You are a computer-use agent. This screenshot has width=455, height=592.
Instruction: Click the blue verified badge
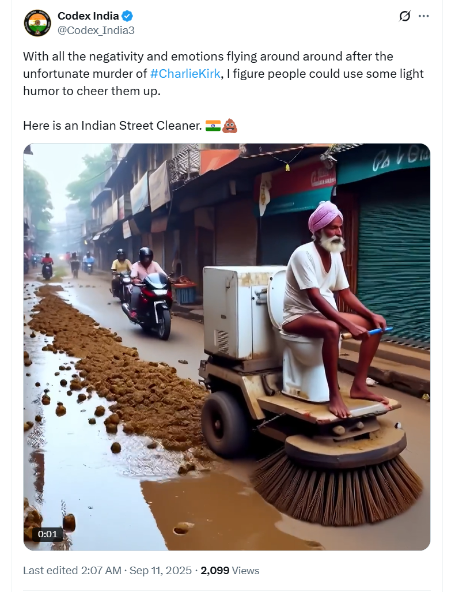click(x=127, y=16)
